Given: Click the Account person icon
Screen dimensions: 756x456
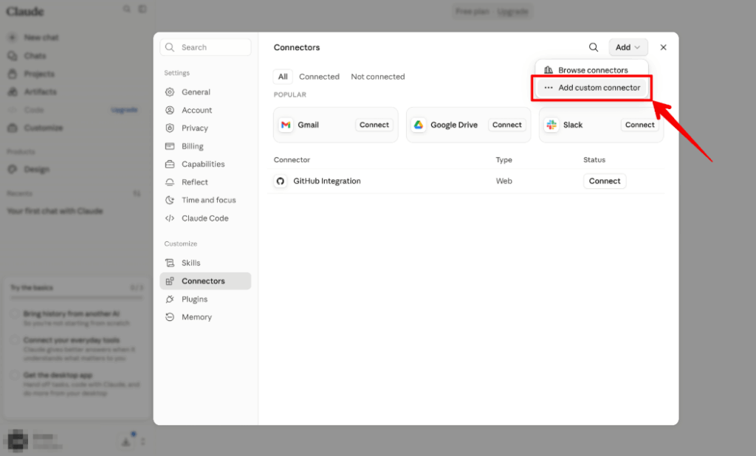Looking at the screenshot, I should point(170,111).
